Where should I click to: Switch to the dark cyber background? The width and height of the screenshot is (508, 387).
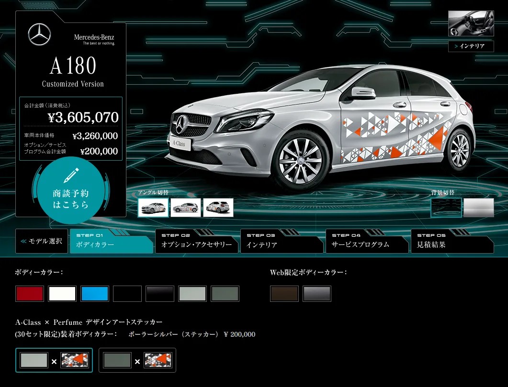(446, 208)
